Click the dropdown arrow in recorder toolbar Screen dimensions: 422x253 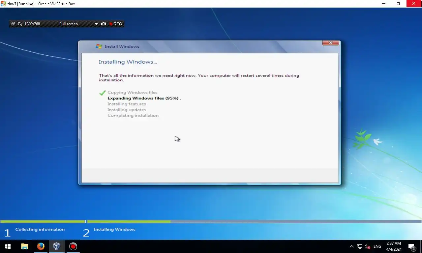click(96, 24)
